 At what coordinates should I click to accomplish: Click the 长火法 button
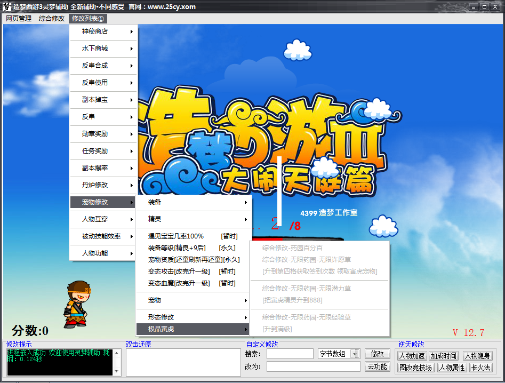click(481, 368)
